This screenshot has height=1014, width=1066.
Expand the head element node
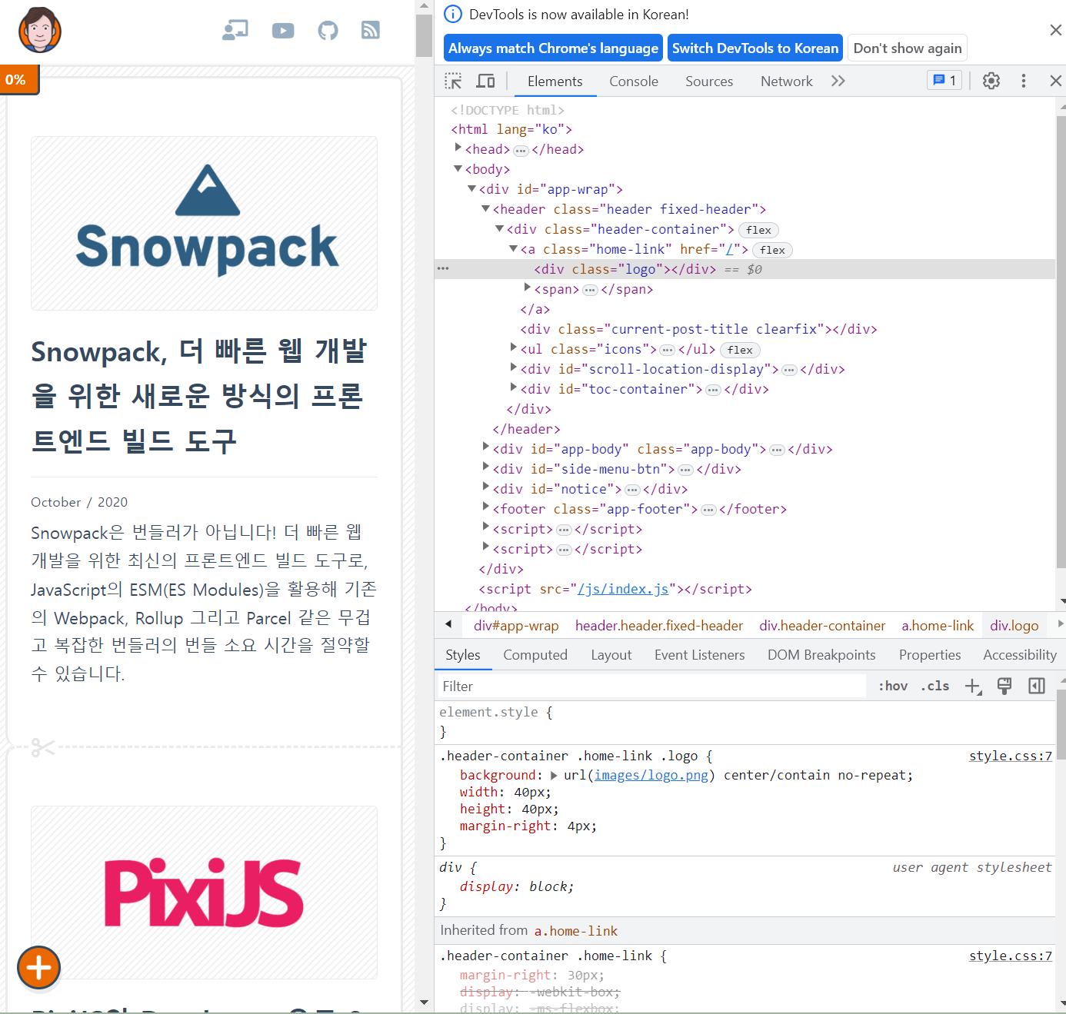pyautogui.click(x=458, y=148)
